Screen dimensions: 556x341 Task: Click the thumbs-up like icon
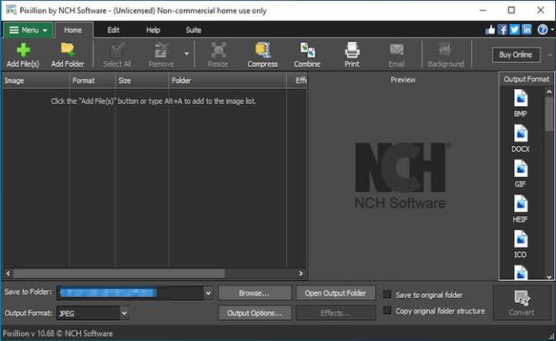(490, 30)
